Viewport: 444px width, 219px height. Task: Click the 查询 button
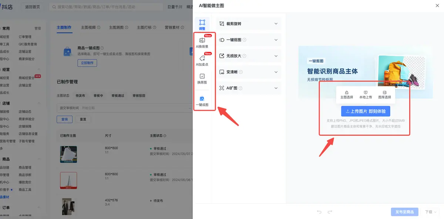[x=64, y=119]
